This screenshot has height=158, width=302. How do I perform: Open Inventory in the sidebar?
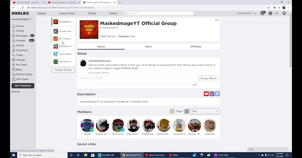[x=20, y=50]
